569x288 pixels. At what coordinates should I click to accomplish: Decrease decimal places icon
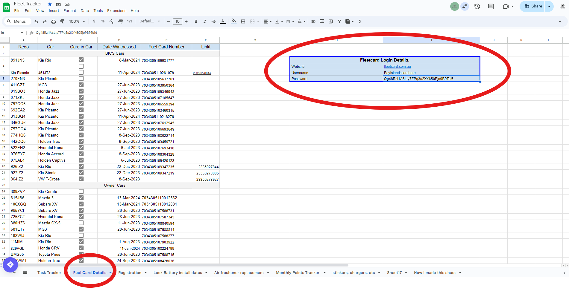[x=112, y=22]
